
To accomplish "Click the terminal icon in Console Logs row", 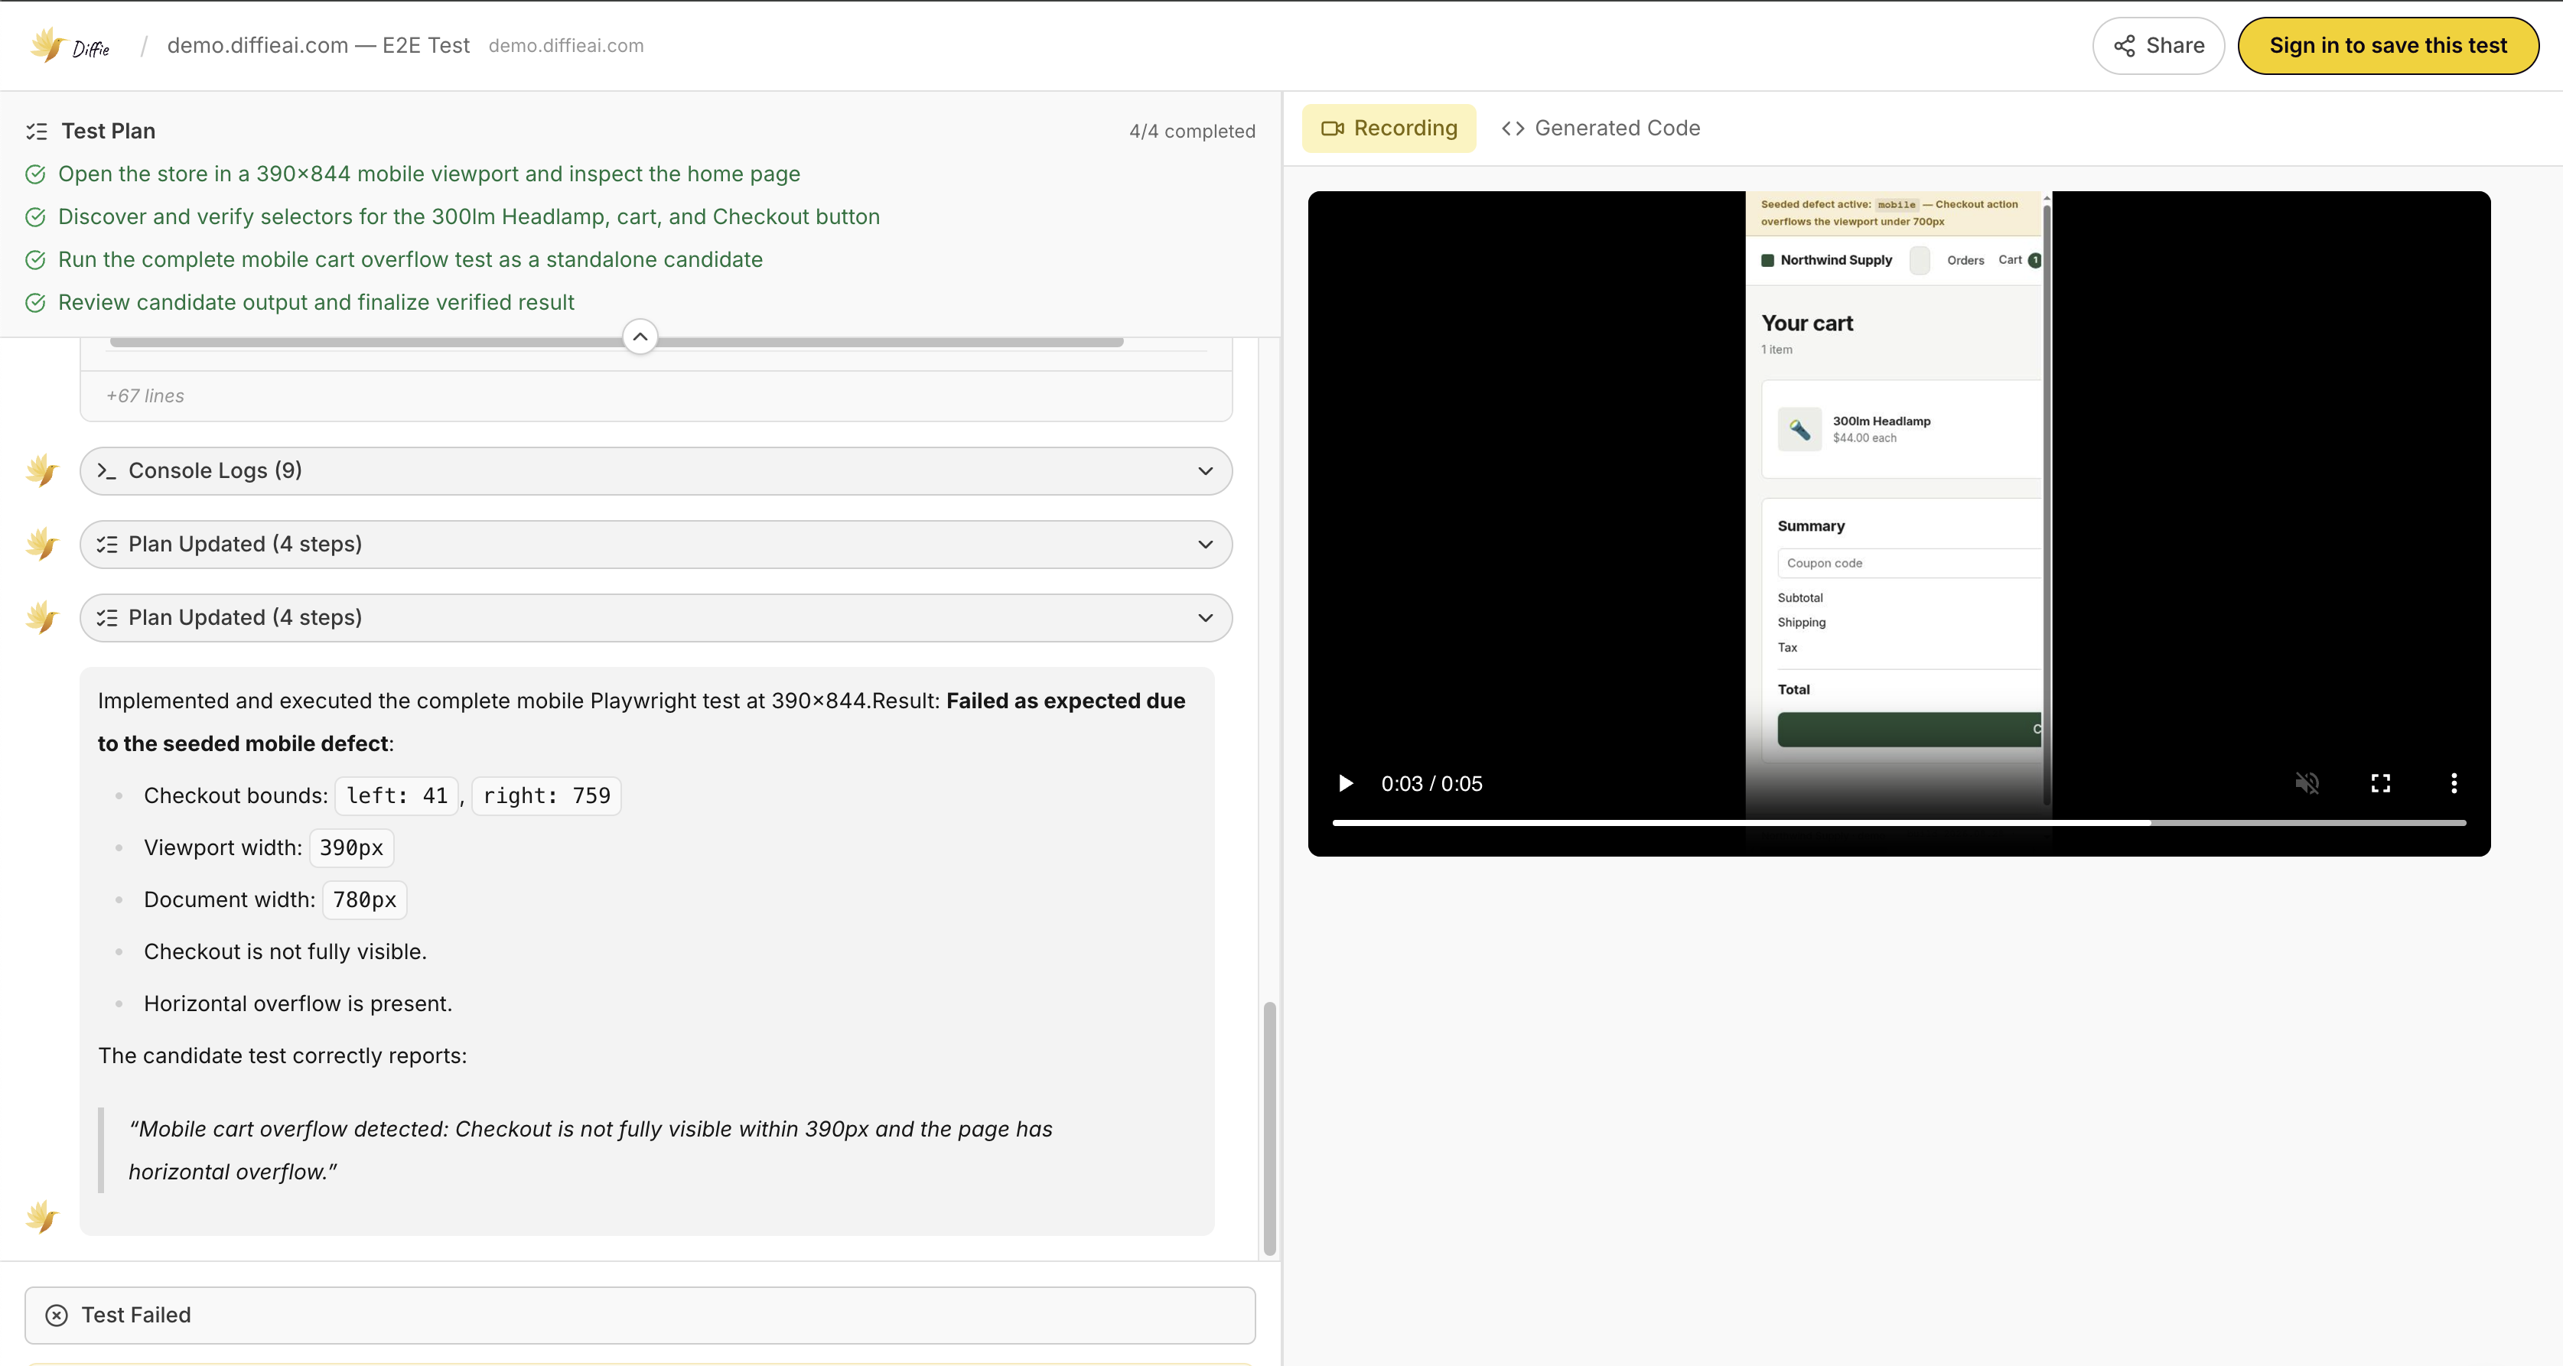I will [x=106, y=470].
